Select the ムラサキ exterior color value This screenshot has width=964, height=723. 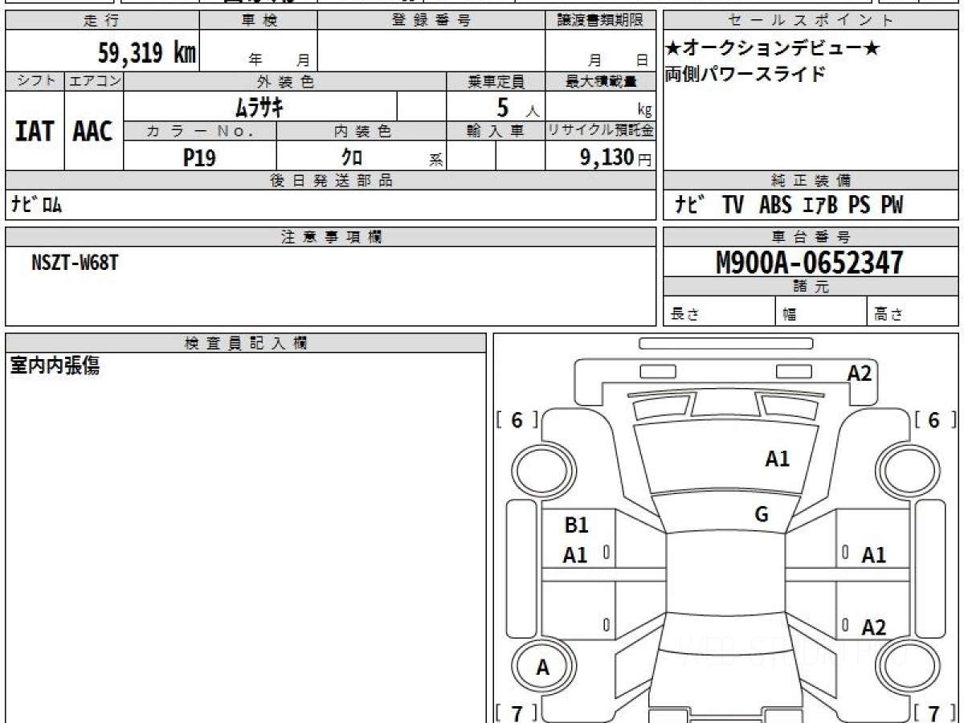pyautogui.click(x=259, y=106)
